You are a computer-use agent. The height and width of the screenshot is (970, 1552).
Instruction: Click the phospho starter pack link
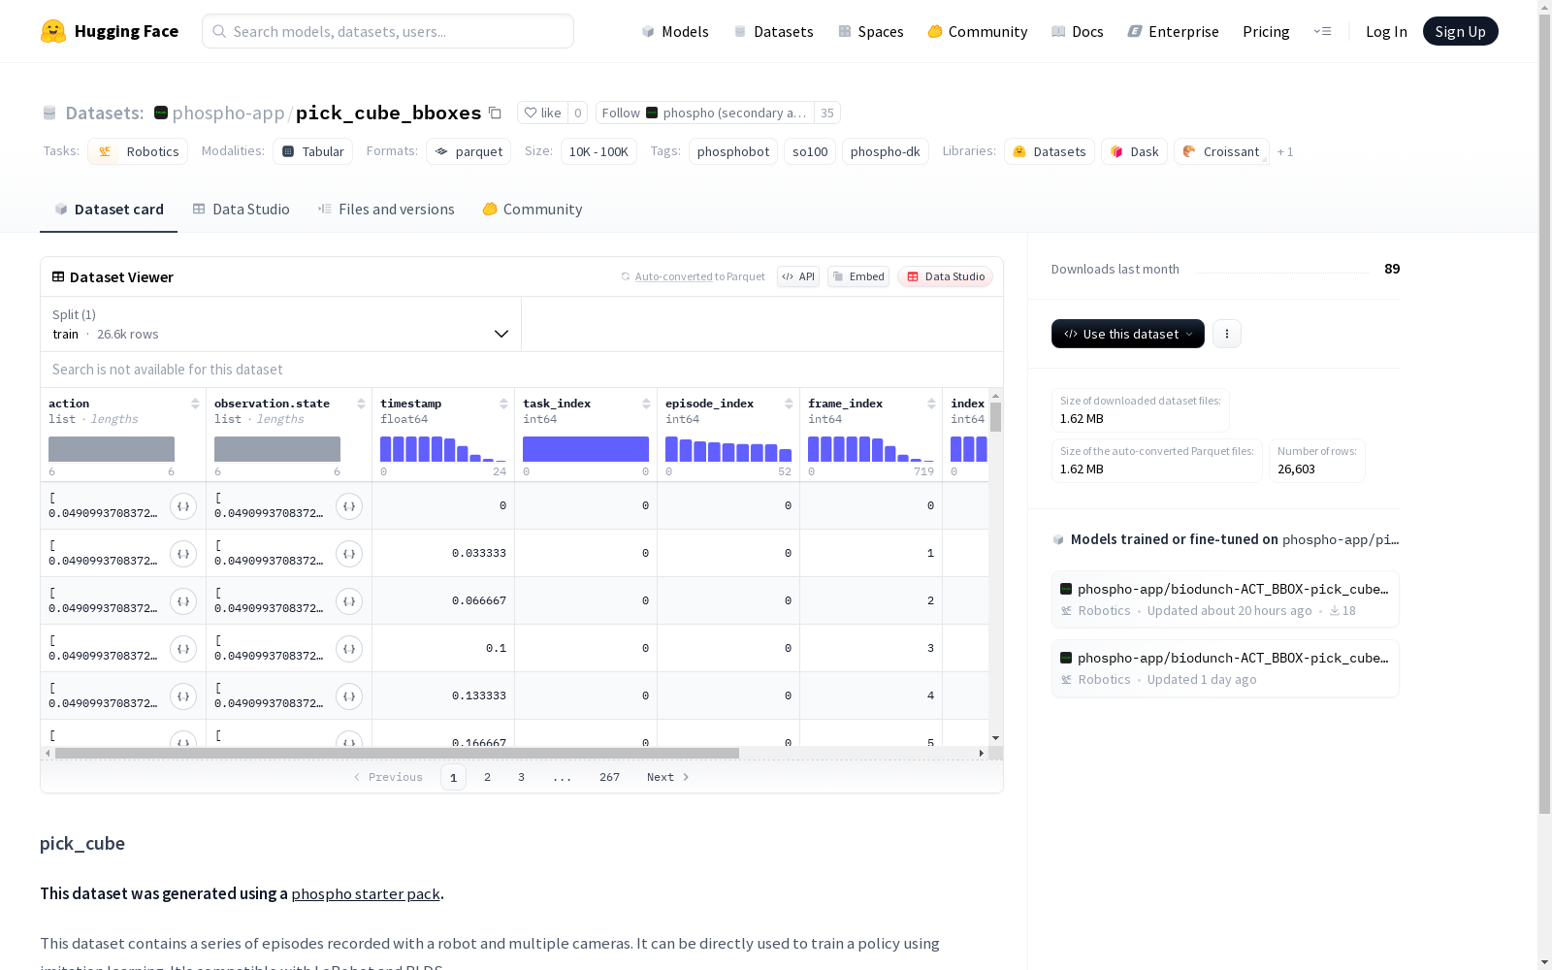(x=366, y=893)
